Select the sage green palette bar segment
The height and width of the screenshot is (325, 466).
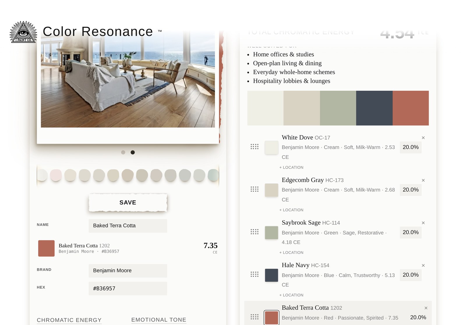338,108
